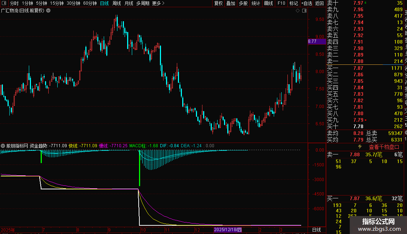407x234 pixels.
Task: Expand 更多 period options
Action: click(x=158, y=3)
